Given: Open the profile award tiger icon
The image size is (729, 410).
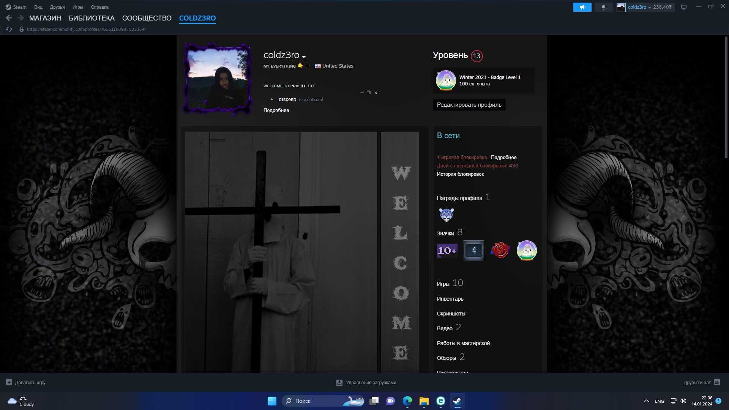Looking at the screenshot, I should 447,214.
